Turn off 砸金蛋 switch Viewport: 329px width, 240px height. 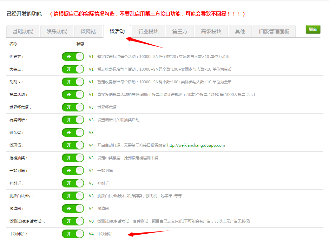pyautogui.click(x=73, y=133)
